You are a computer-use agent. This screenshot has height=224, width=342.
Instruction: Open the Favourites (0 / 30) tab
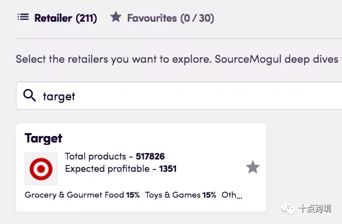pos(171,18)
